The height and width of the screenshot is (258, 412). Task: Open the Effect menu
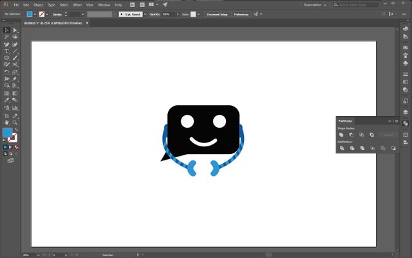pos(77,4)
